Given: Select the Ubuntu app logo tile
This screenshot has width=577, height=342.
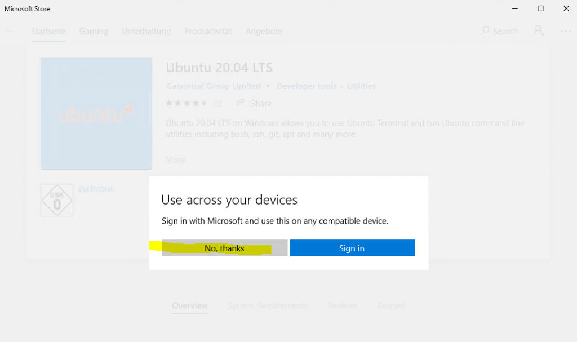Looking at the screenshot, I should coord(96,113).
